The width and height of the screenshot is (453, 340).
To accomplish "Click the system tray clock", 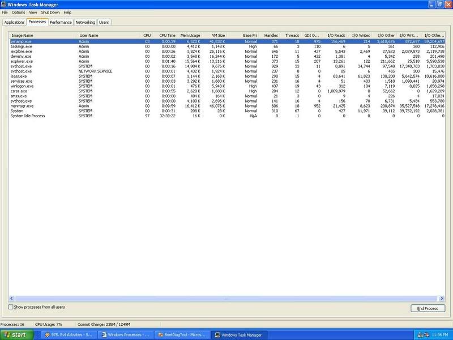I will pos(440,335).
